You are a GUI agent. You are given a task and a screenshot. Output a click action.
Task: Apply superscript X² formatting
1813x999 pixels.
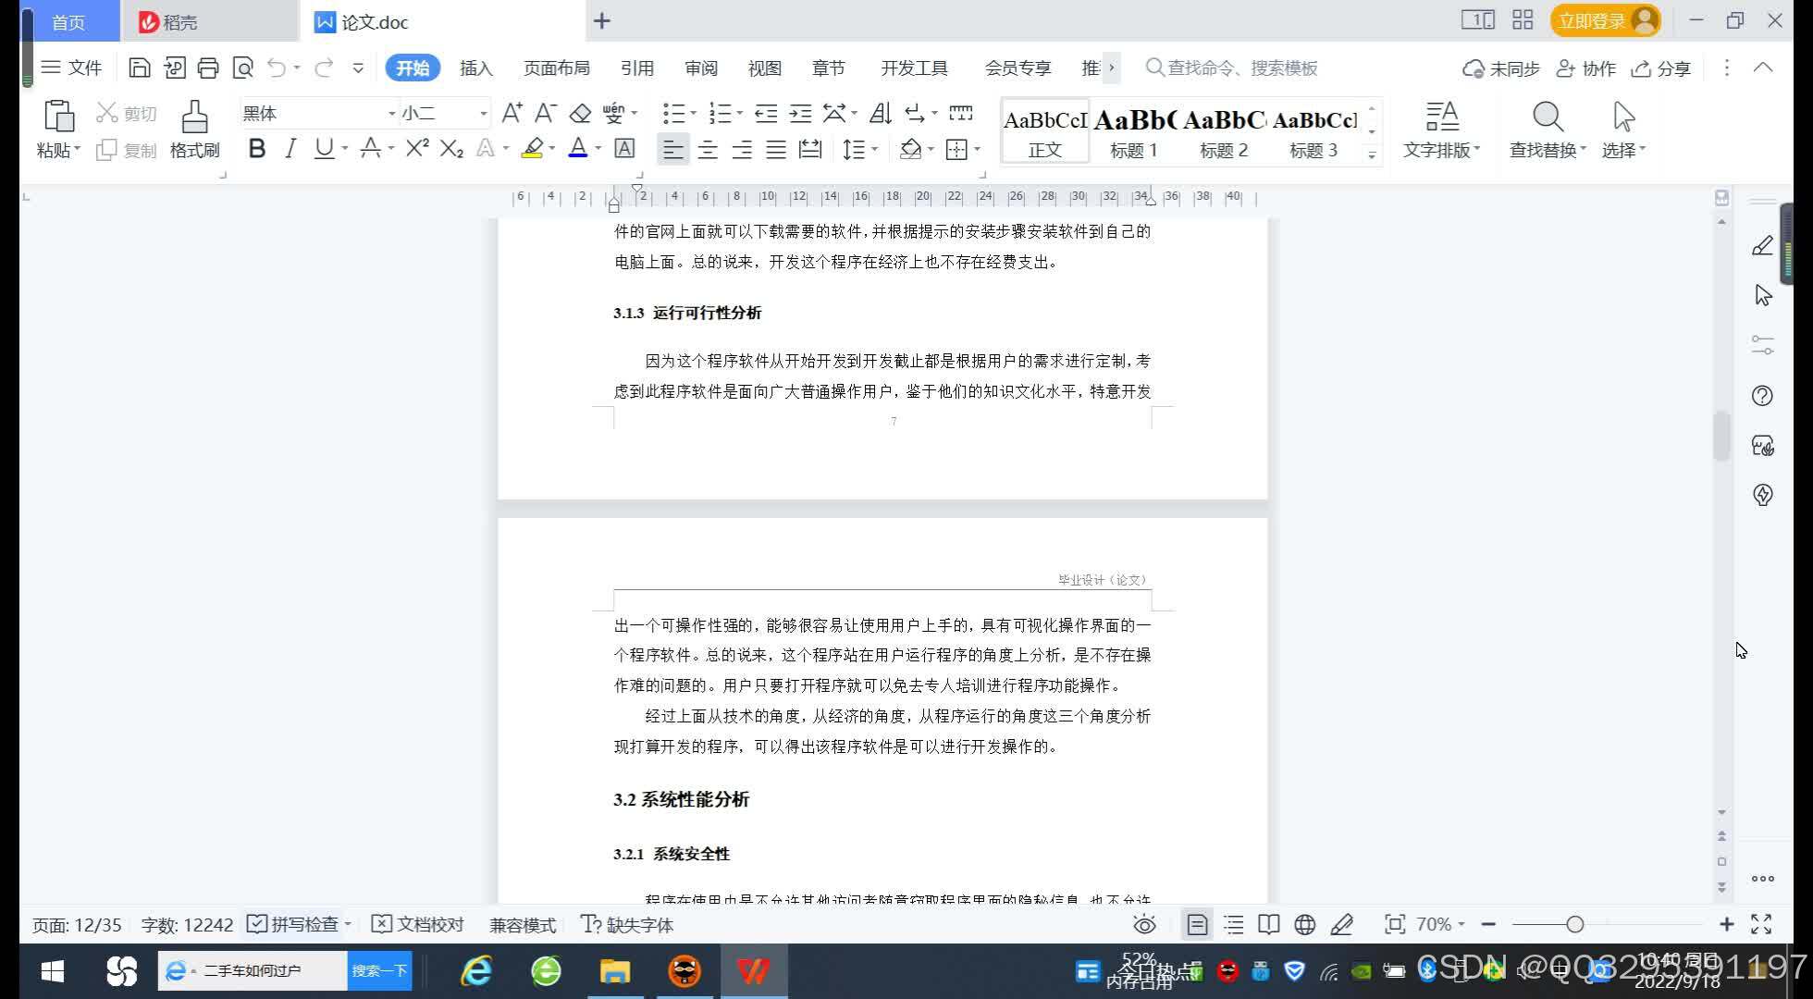(x=417, y=148)
